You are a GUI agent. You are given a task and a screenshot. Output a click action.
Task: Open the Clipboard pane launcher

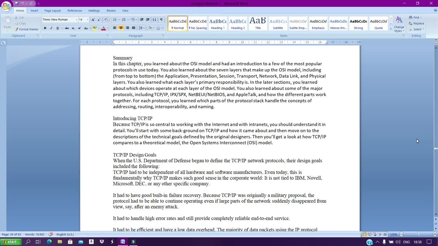tap(38, 36)
